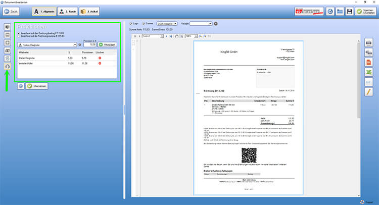The width and height of the screenshot is (379, 205).
Task: Select radio 'berechnet auf die Rechnungssumme'
Action: point(19,36)
